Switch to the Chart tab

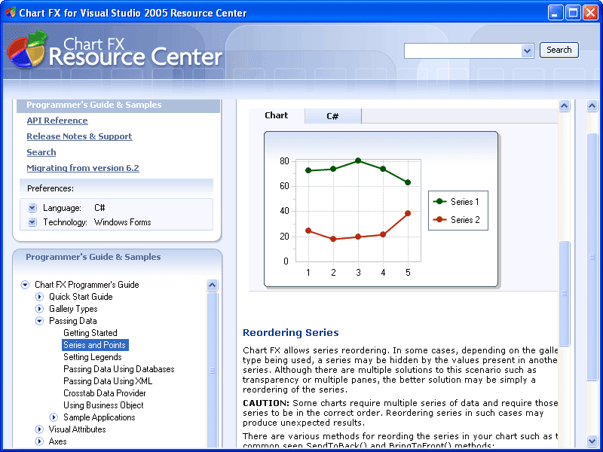point(277,115)
